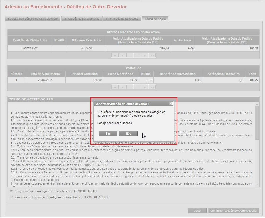Switch to the 'Simulação do Parcelamento' tab
Screen dimensions: 265x218
82,19
